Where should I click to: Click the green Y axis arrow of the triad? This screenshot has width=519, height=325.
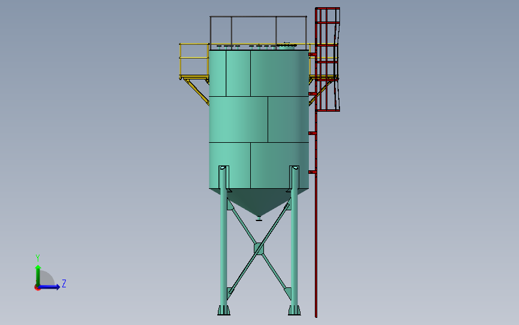pyautogui.click(x=38, y=275)
